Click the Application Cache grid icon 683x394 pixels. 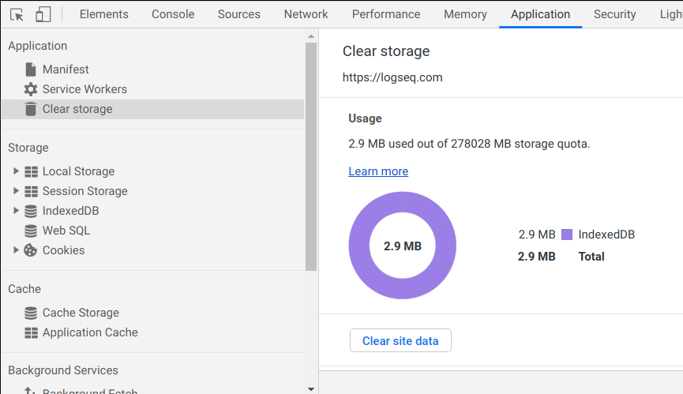(31, 332)
